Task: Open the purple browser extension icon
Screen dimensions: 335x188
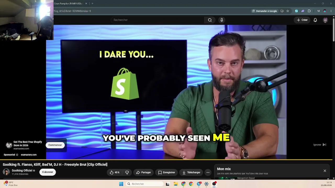Action: click(x=303, y=11)
